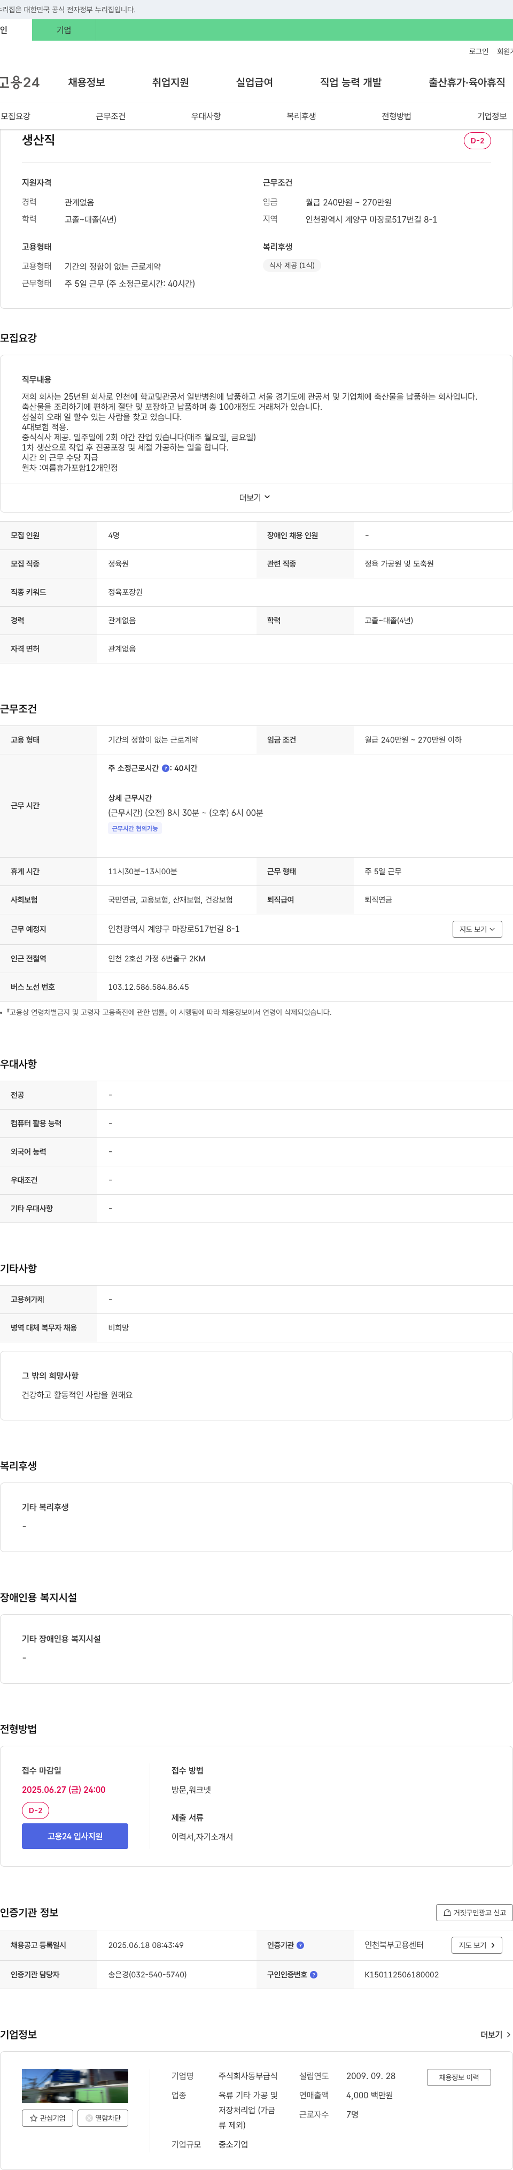Select 월급 240만원 ~ 270만원 이하 value
Image resolution: width=513 pixels, height=2170 pixels.
(413, 739)
